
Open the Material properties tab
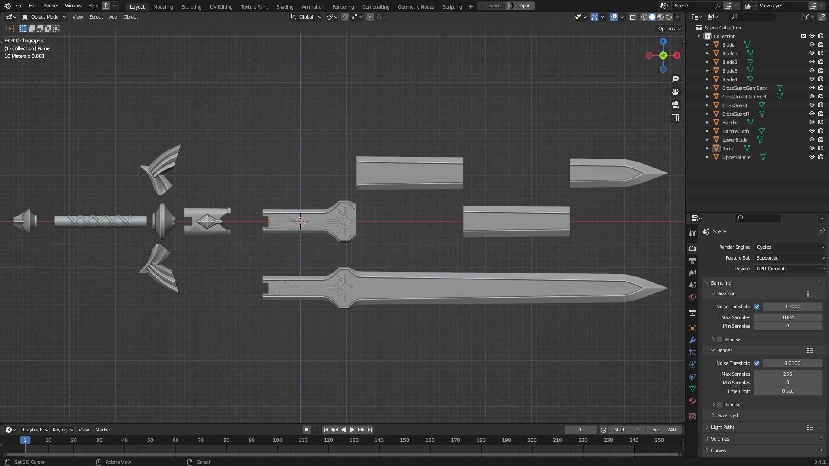pos(692,401)
